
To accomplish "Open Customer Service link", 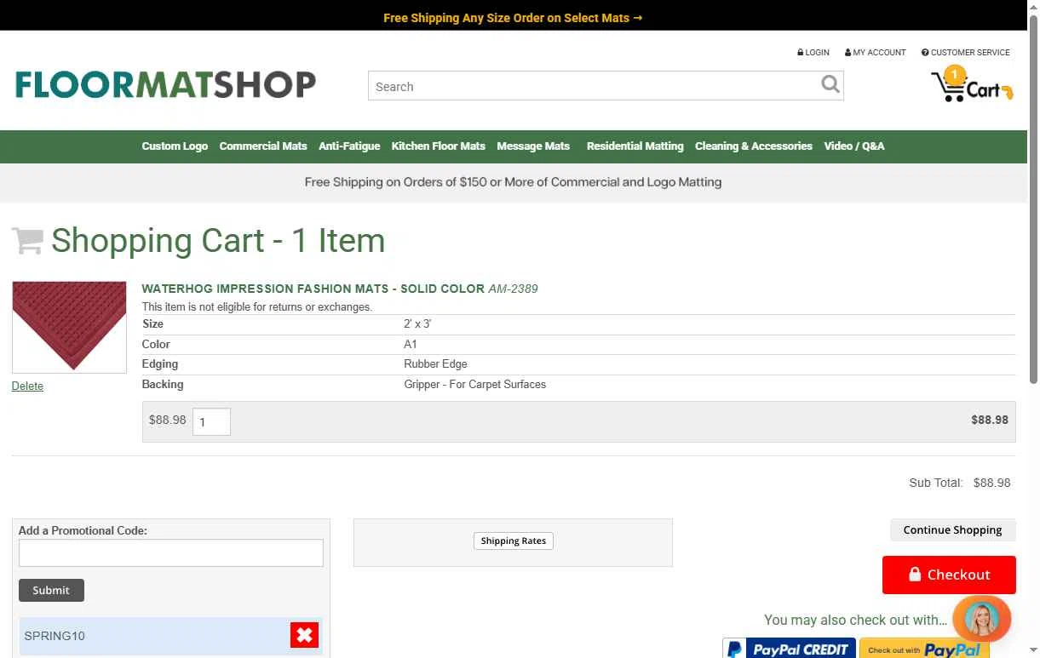I will pos(966,53).
